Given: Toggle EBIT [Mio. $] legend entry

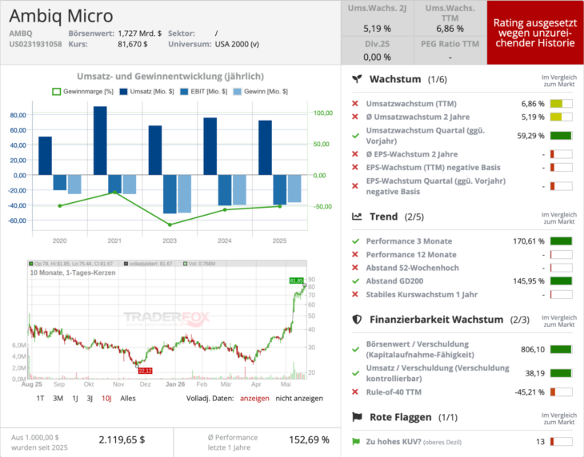Looking at the screenshot, I should [203, 91].
